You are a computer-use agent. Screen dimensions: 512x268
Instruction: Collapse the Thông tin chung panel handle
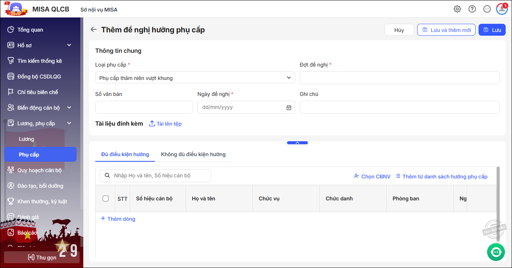tap(297, 143)
